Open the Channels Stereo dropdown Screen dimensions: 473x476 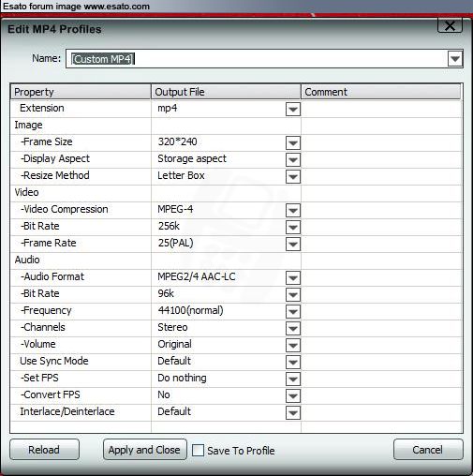(x=293, y=329)
